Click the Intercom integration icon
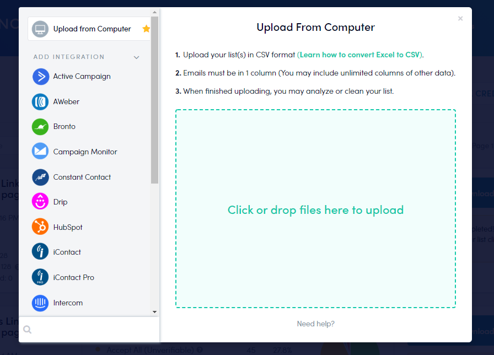 point(41,303)
